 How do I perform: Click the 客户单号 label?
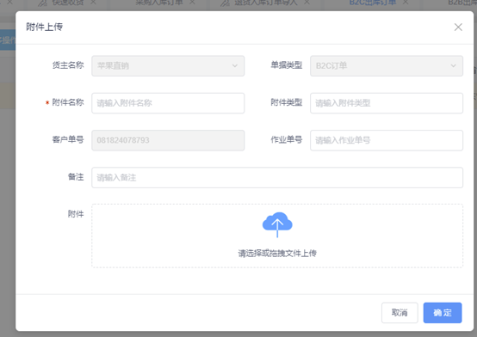[x=68, y=140]
